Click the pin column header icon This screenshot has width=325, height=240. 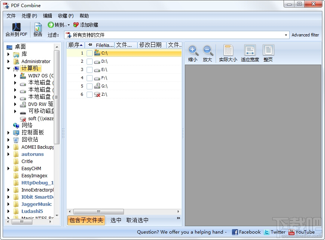(90, 45)
